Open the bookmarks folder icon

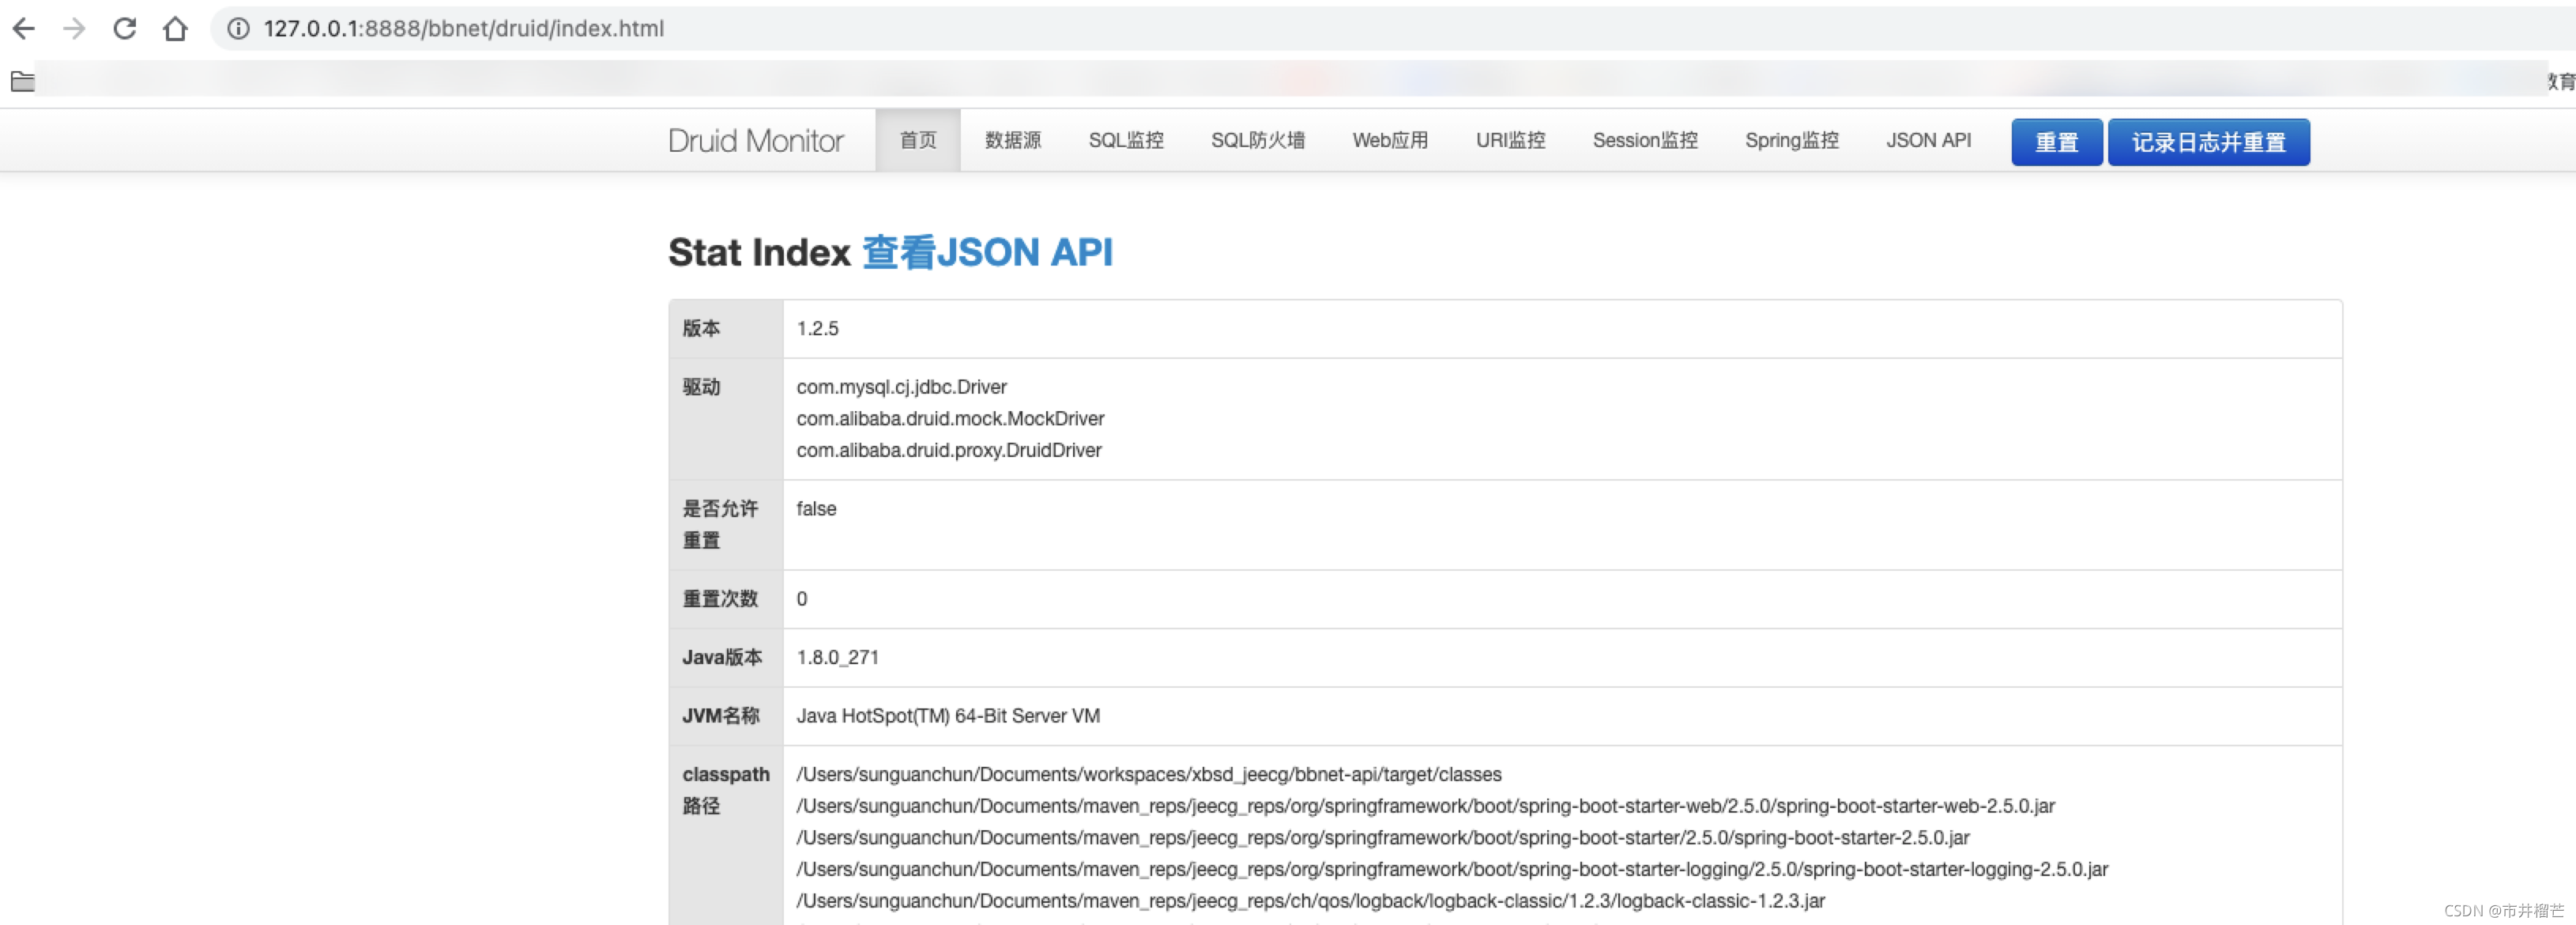23,81
